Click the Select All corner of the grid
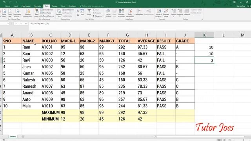The image size is (251, 141). pyautogui.click(x=1, y=35)
